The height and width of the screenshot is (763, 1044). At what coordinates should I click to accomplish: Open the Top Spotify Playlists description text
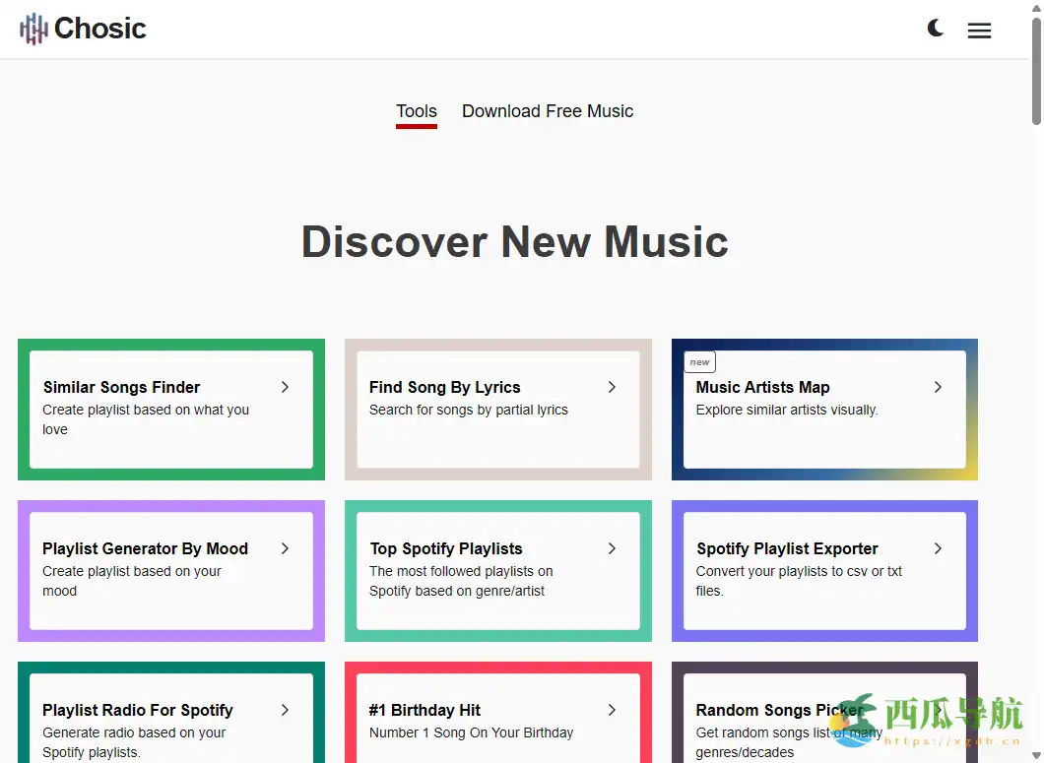460,581
